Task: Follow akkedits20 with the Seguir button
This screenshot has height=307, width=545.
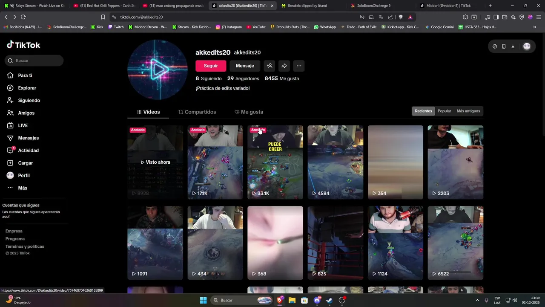Action: click(211, 66)
